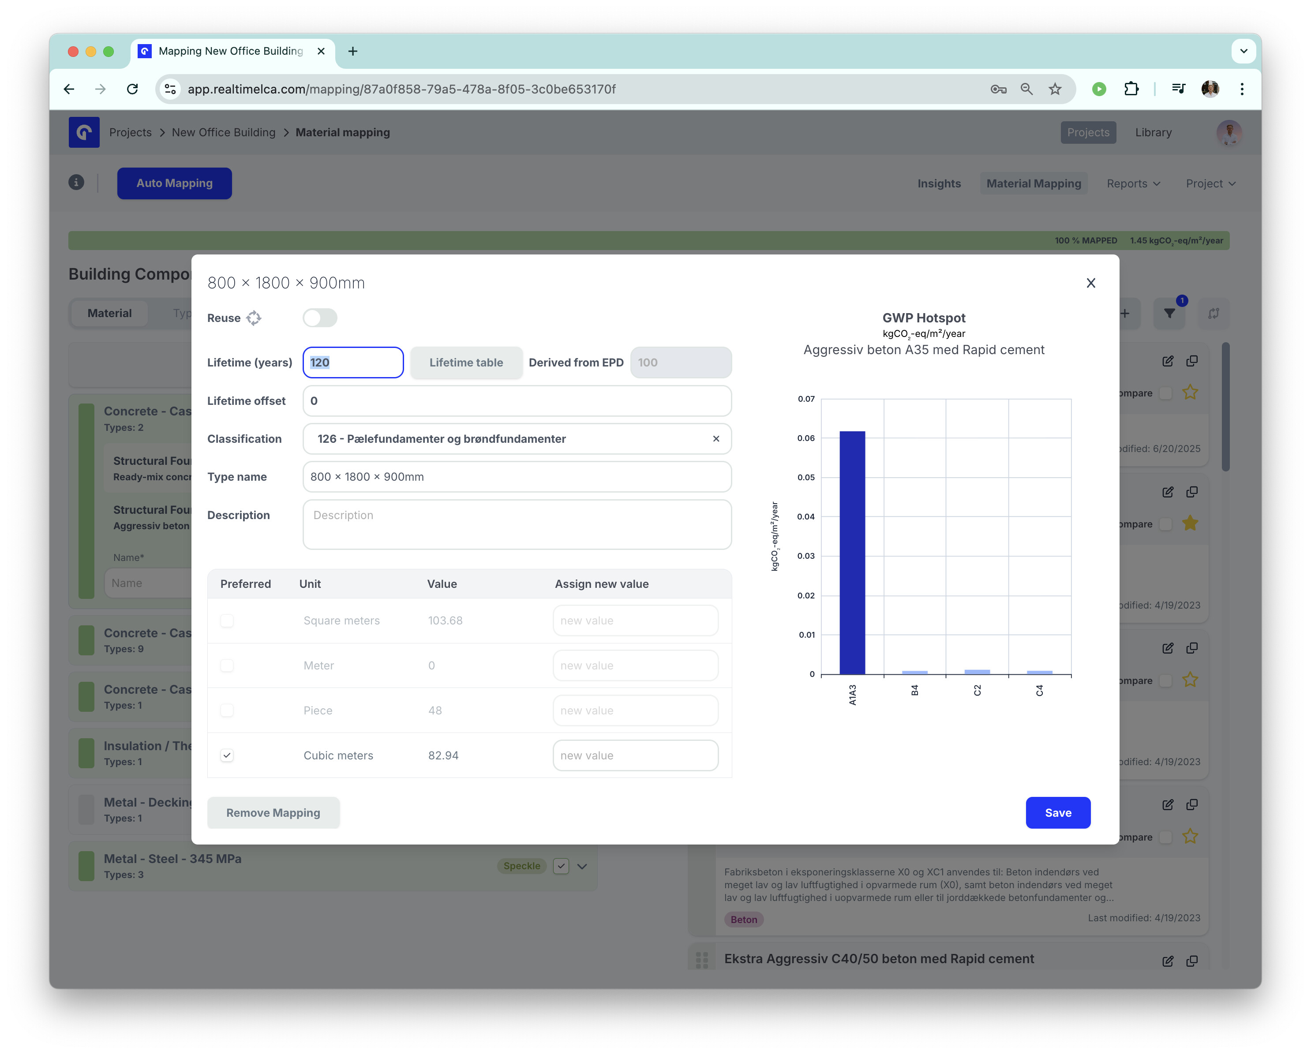Open the Reports dropdown menu
The width and height of the screenshot is (1311, 1054).
point(1133,183)
